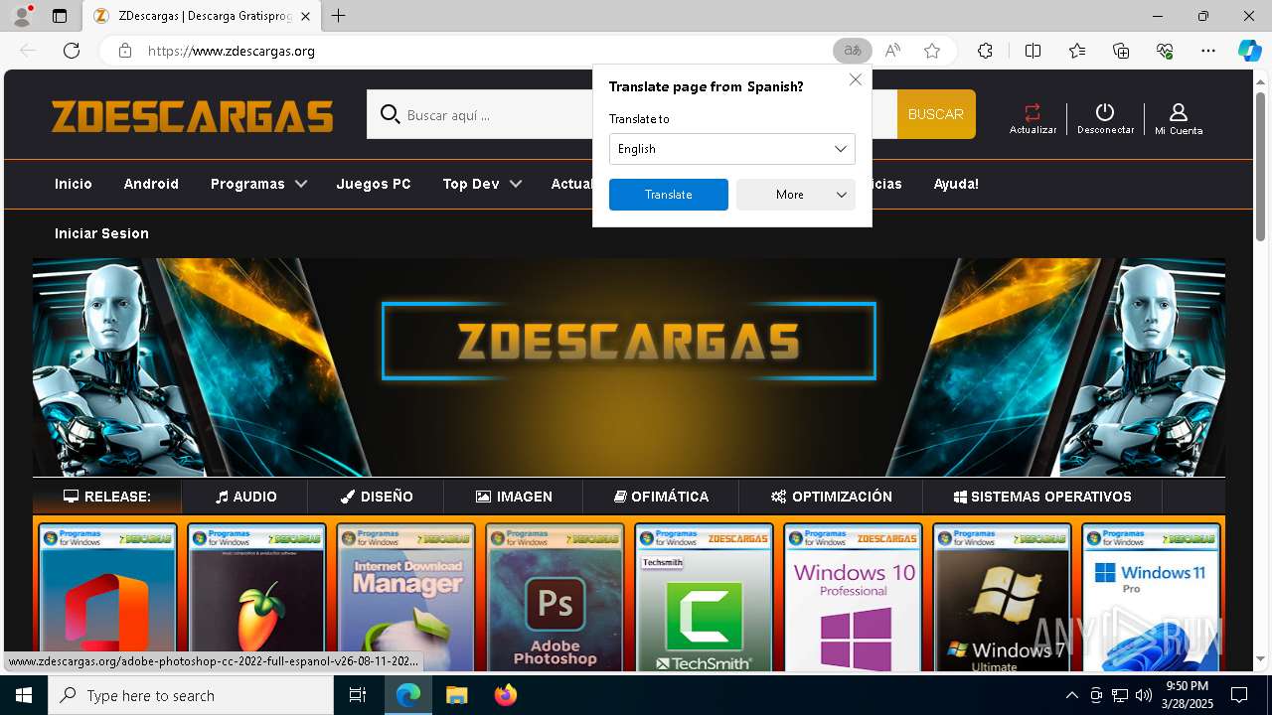Open Windows 7 Ultimate thumbnail
This screenshot has width=1272, height=715.
(1002, 598)
